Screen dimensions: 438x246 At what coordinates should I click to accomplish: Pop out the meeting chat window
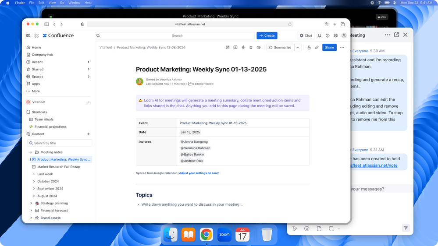(x=396, y=35)
